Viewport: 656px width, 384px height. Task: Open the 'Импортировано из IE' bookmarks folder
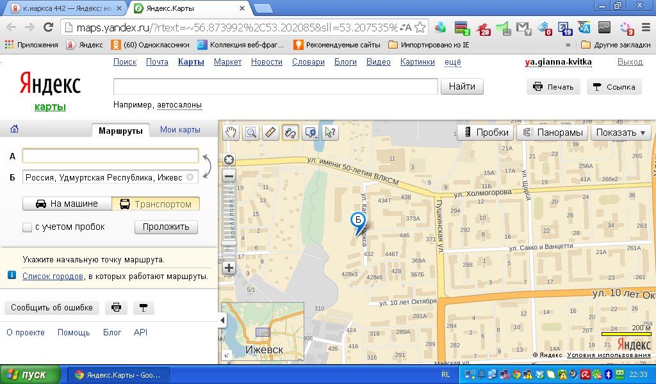tap(429, 45)
